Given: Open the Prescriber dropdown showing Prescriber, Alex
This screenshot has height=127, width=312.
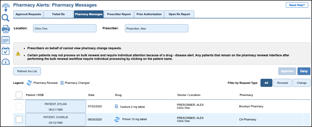Looking at the screenshot, I should [x=157, y=28].
